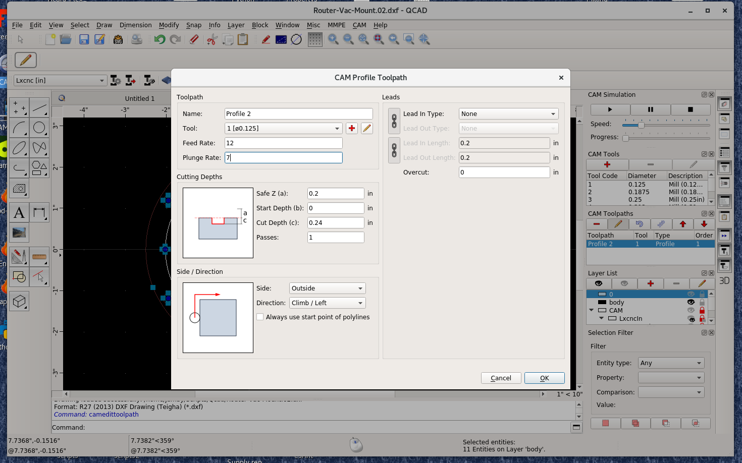
Task: Select the Circle drawing tool
Action: [39, 128]
